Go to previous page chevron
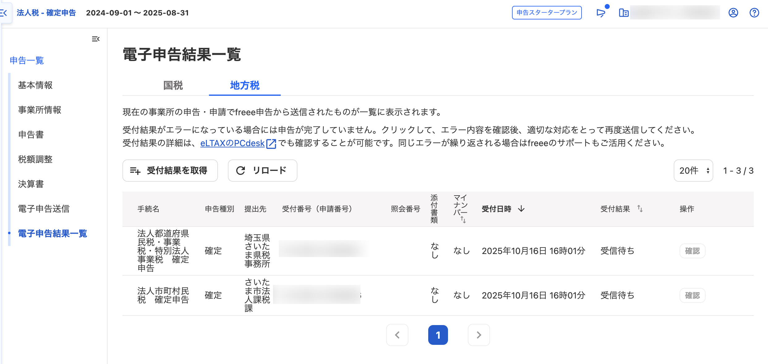Screen dimensions: 768x364 [x=397, y=335]
